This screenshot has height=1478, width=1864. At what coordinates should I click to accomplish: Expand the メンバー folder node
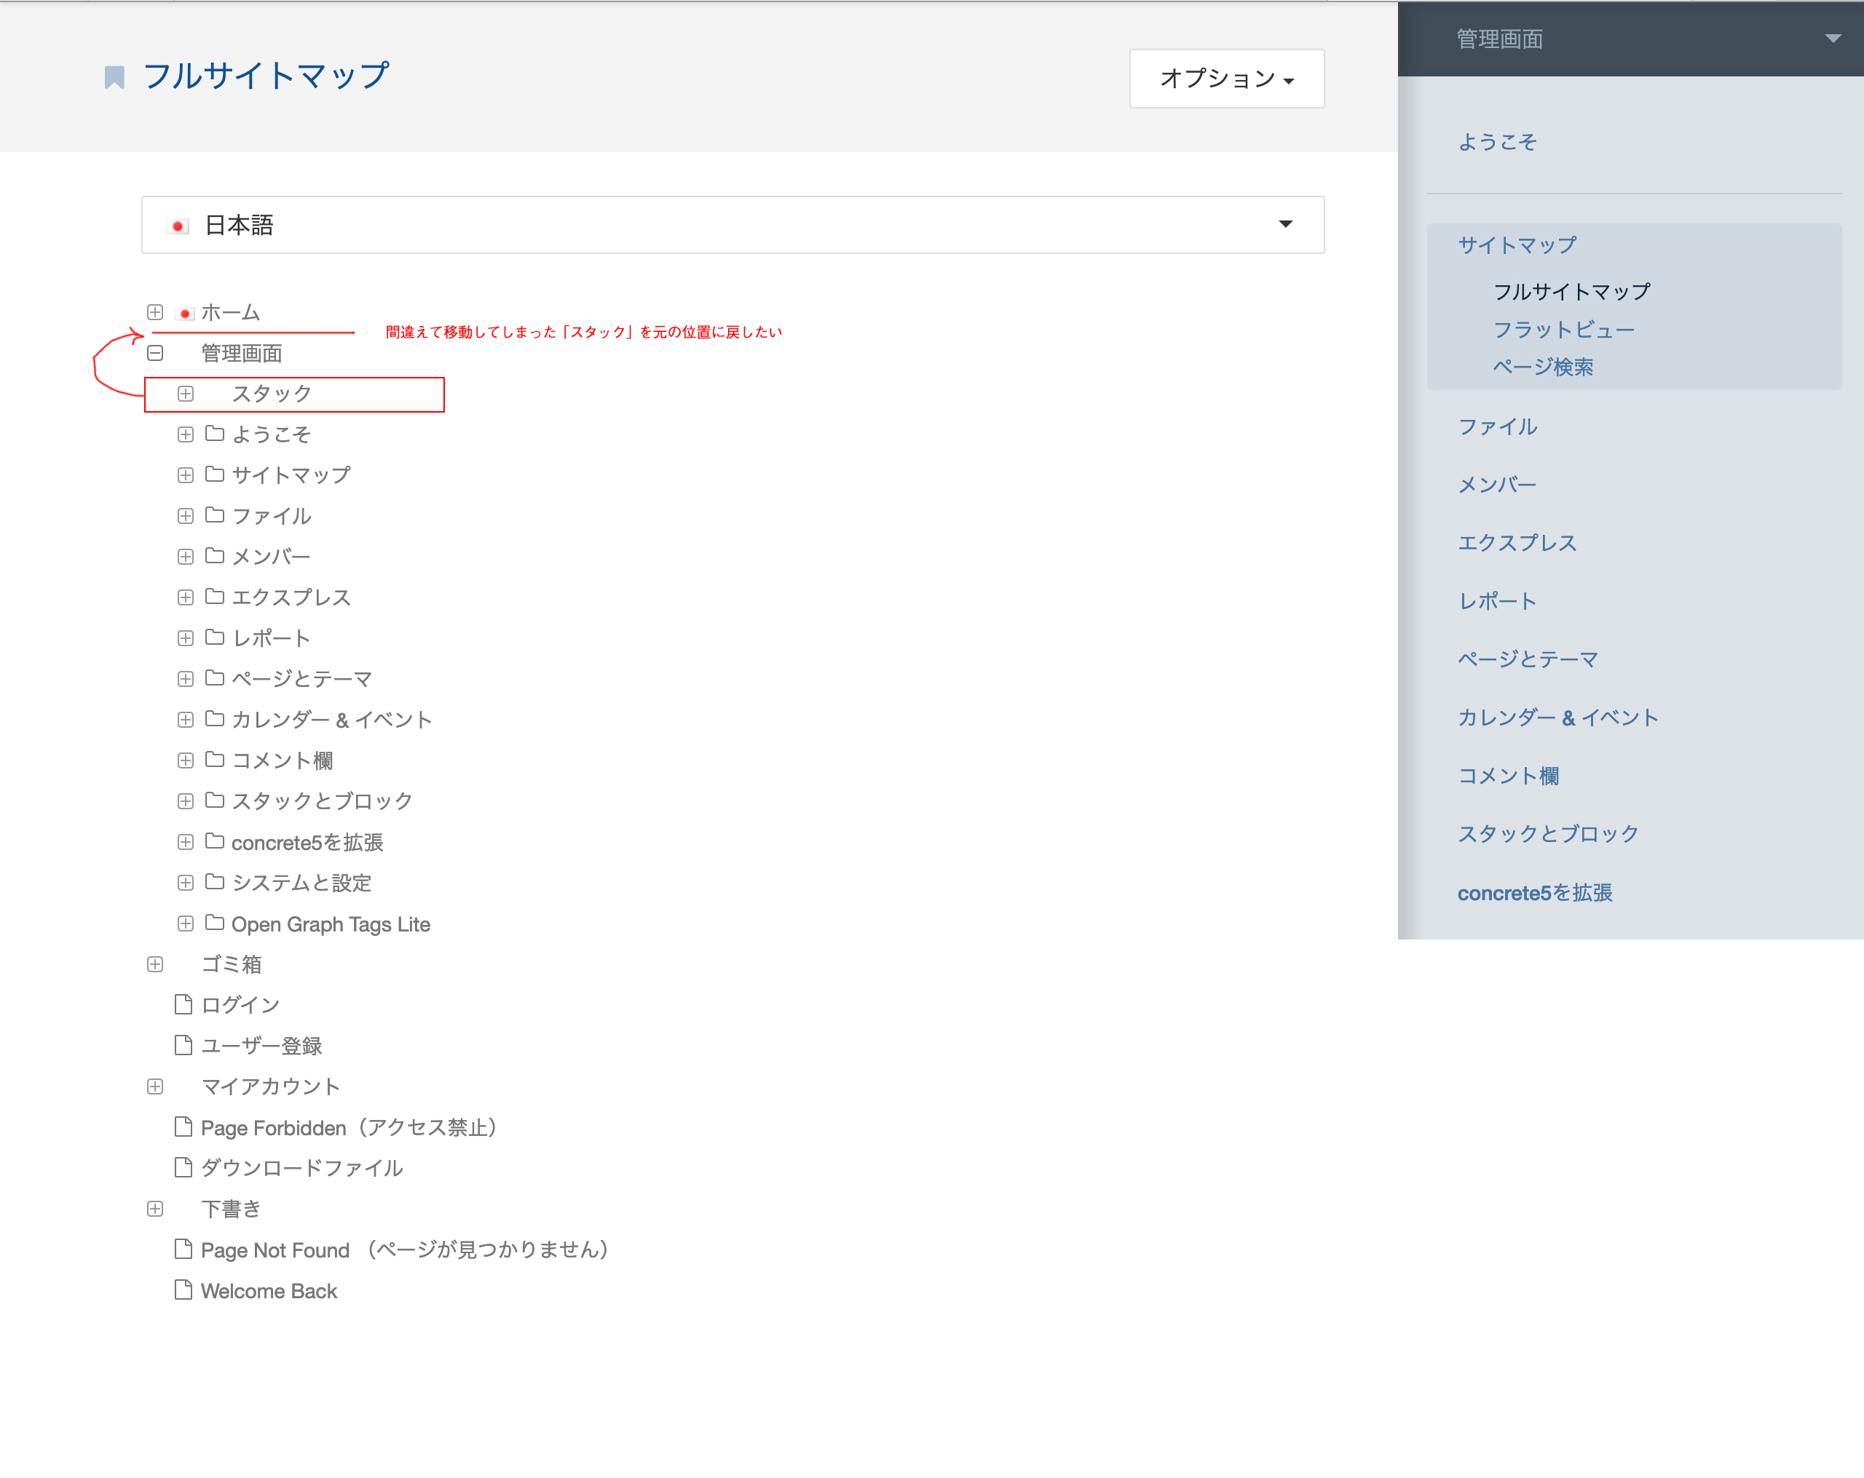coord(186,557)
